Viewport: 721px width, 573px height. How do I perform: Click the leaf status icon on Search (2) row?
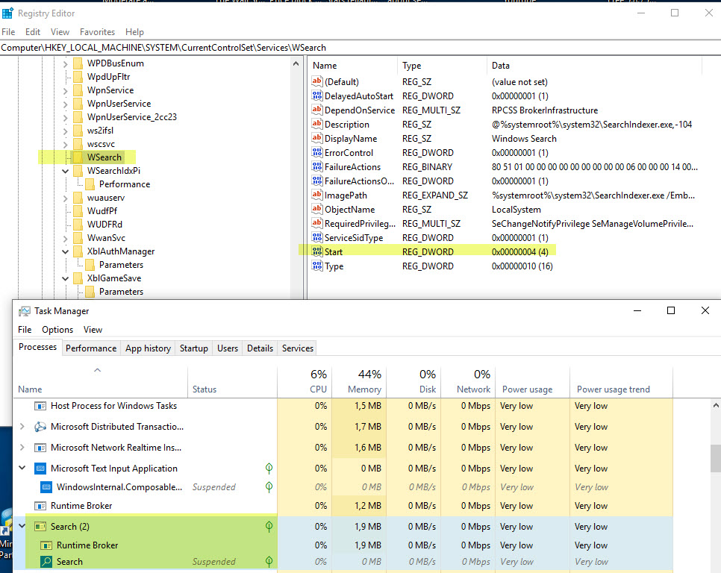(x=269, y=527)
